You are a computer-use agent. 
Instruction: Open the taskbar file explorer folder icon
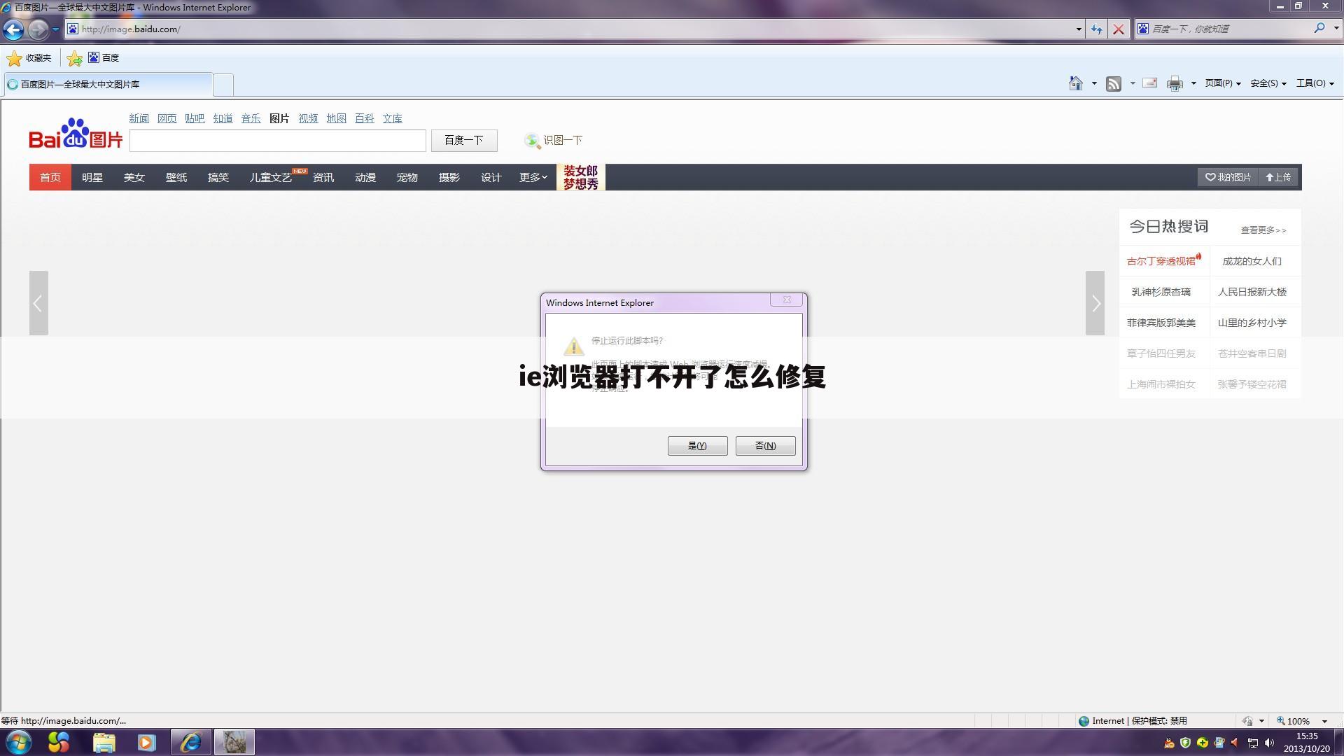pyautogui.click(x=104, y=742)
